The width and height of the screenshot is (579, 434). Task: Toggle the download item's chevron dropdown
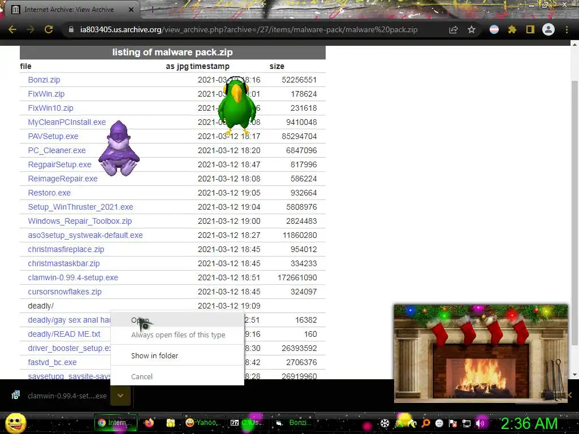click(x=120, y=396)
